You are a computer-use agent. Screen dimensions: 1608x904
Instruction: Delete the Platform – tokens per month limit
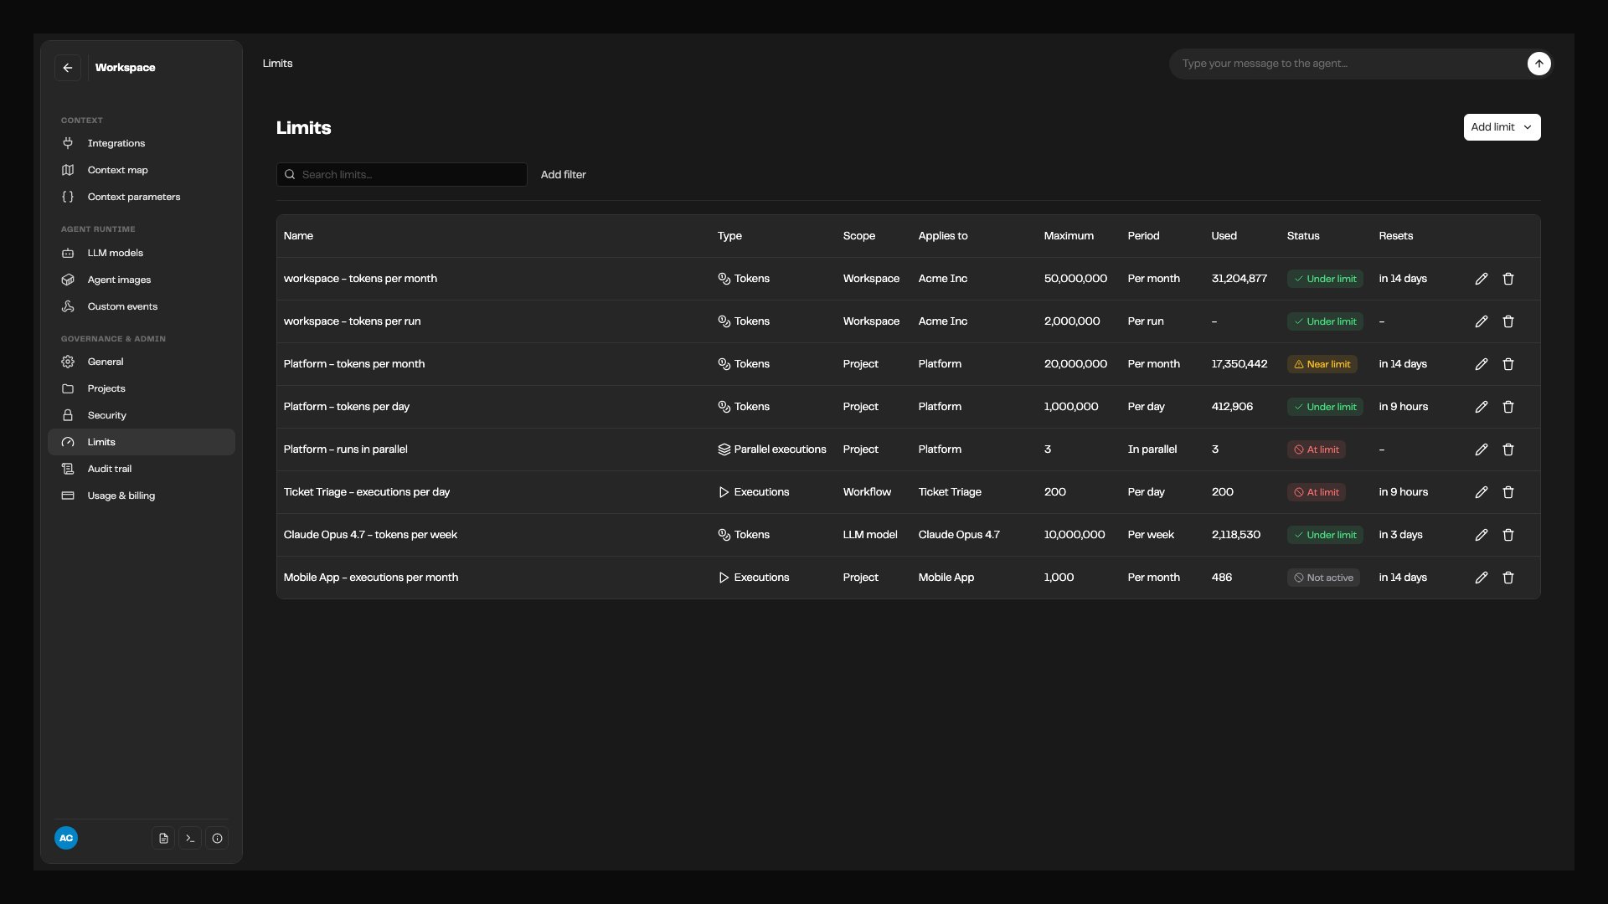click(1508, 364)
